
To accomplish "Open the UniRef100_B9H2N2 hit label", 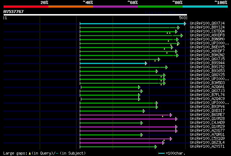I will [x=207, y=55].
